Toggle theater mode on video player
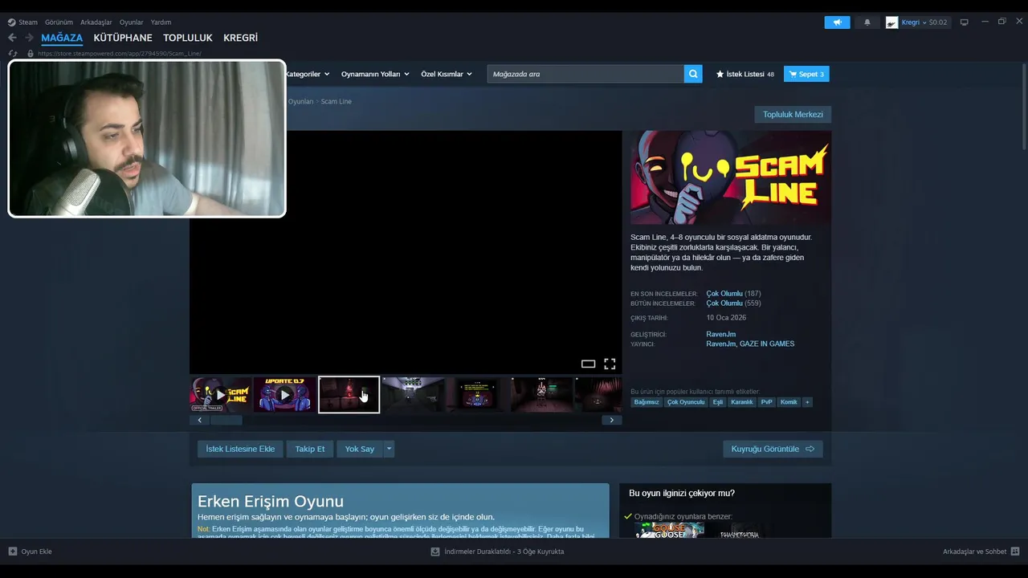 point(588,364)
